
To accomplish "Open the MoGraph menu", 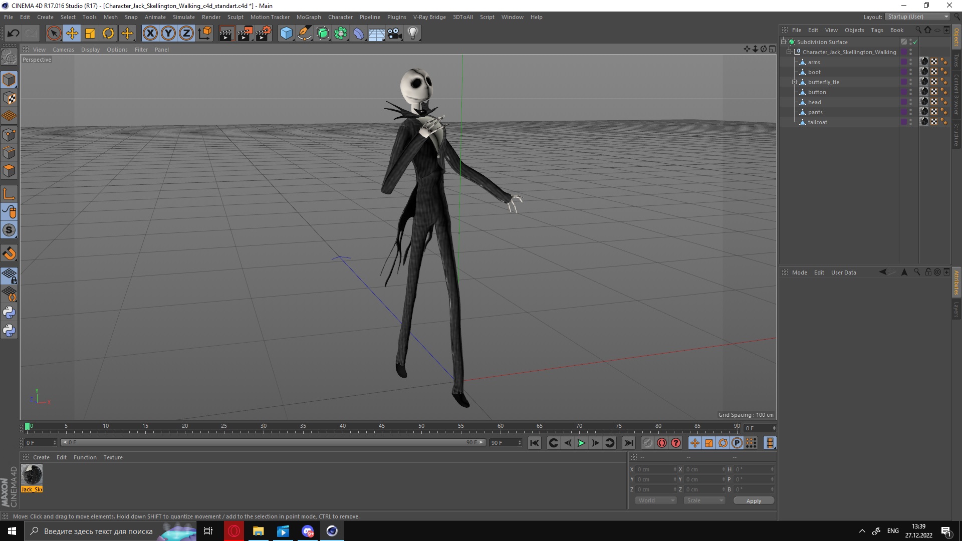I will pyautogui.click(x=308, y=17).
